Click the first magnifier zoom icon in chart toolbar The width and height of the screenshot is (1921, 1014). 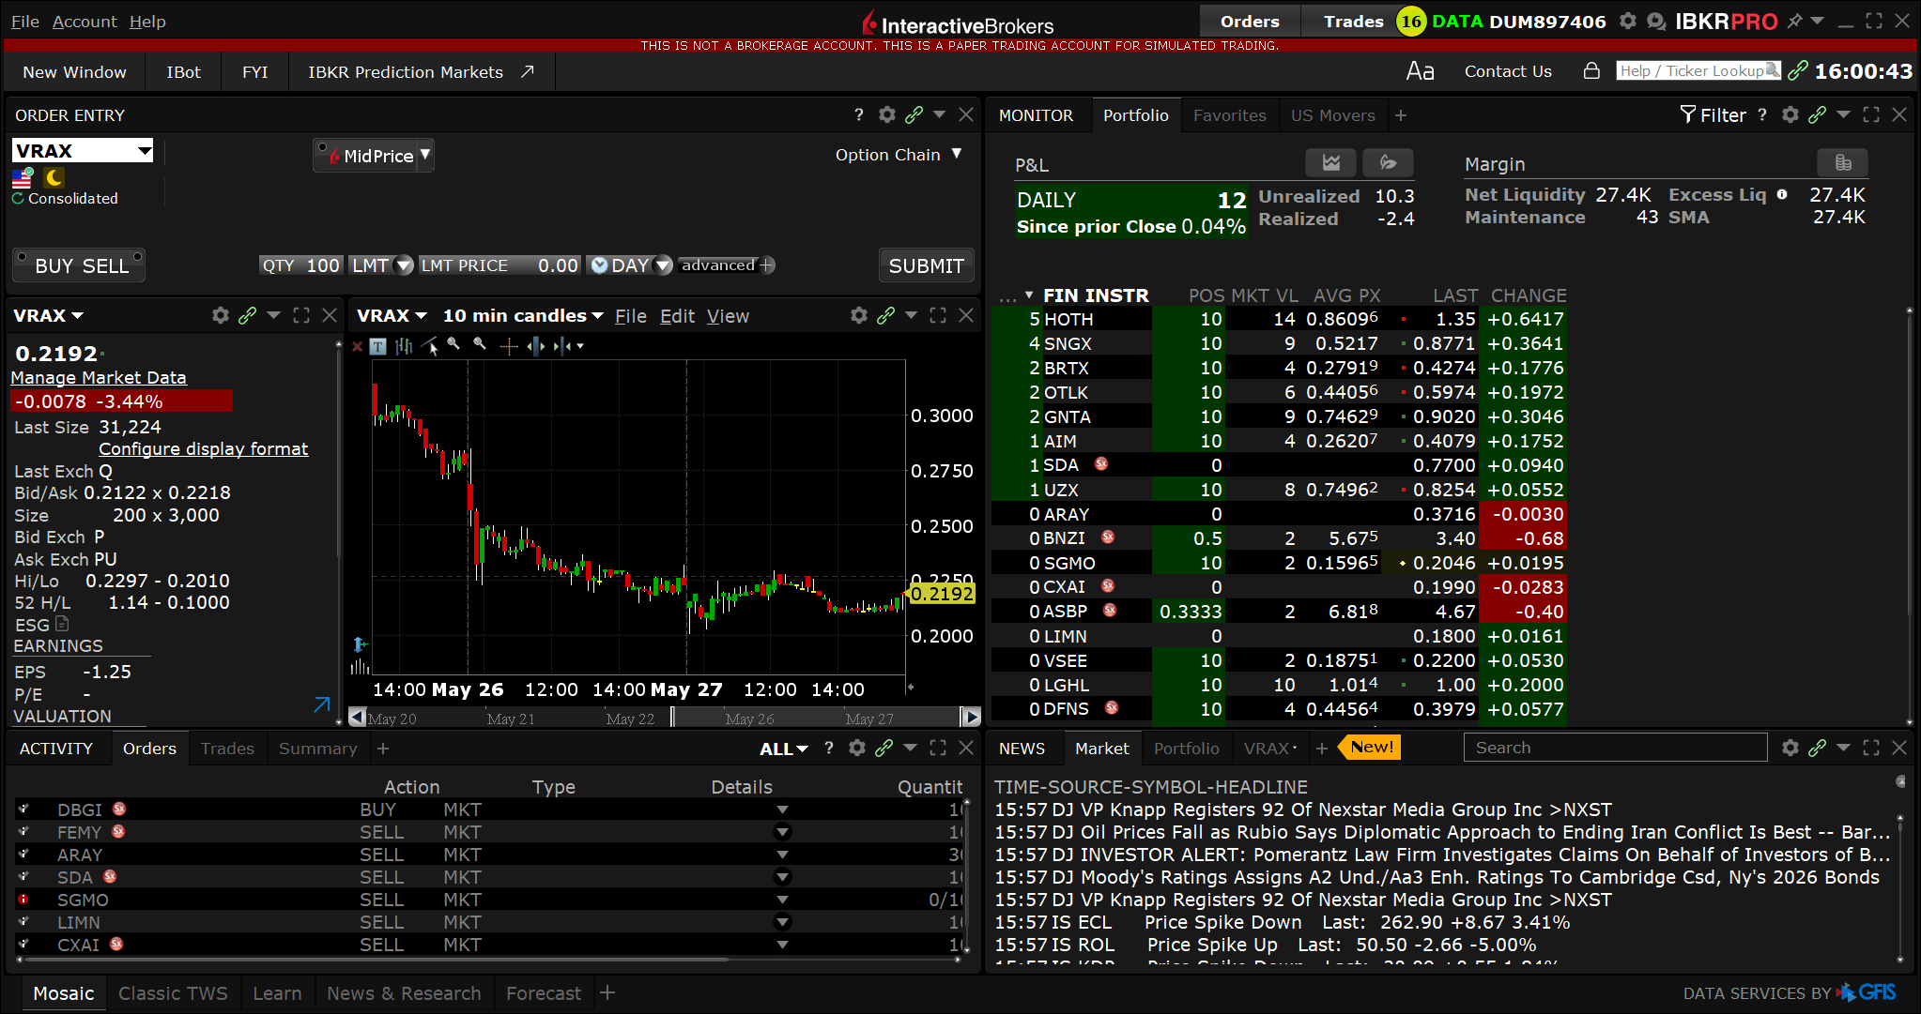(x=454, y=344)
